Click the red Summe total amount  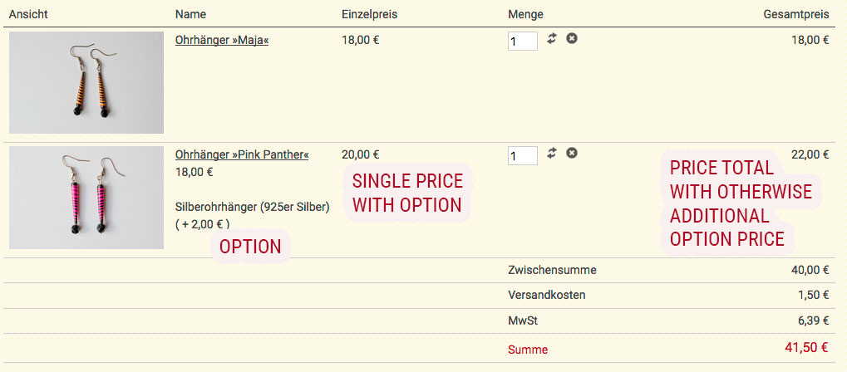[x=805, y=347]
